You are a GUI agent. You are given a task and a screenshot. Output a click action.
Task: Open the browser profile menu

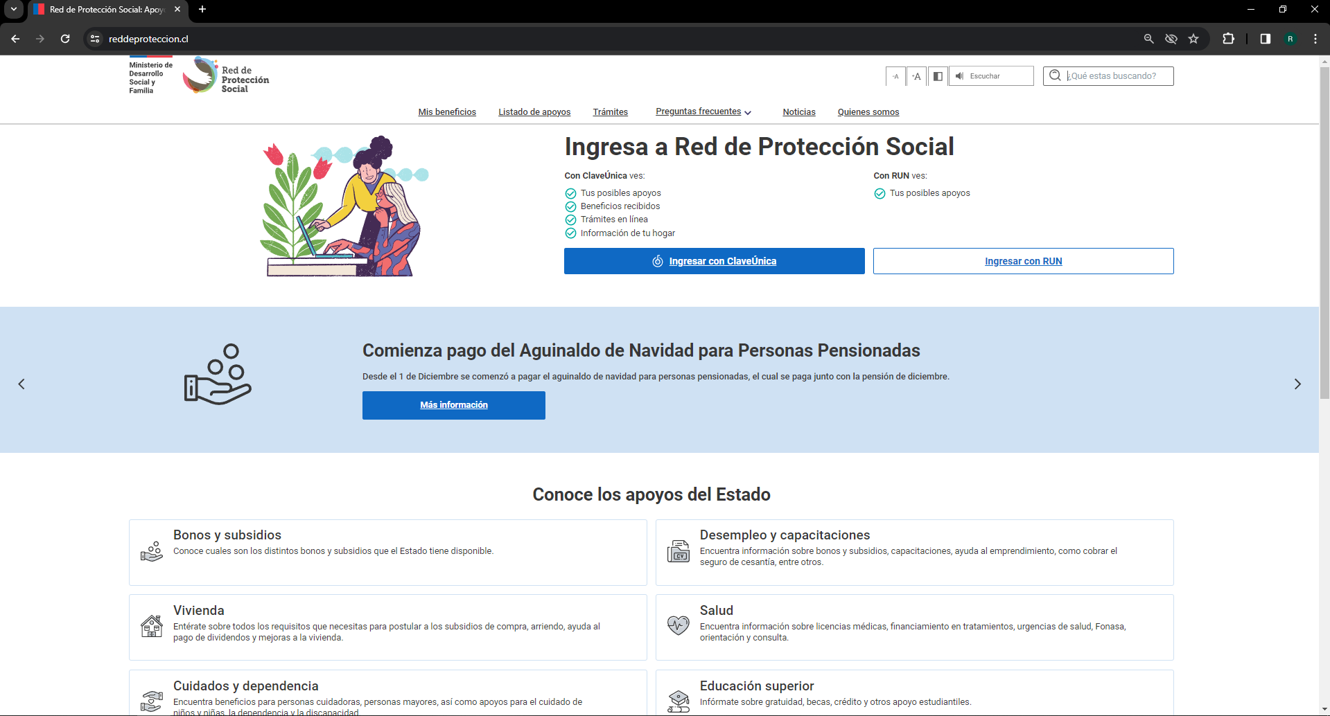click(1290, 39)
